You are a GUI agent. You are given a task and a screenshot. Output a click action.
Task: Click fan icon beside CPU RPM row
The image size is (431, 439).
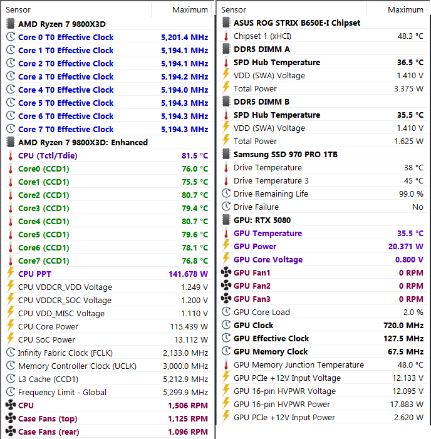(11, 405)
